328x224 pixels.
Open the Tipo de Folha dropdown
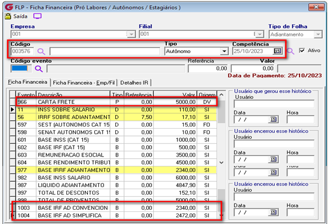tap(318, 34)
